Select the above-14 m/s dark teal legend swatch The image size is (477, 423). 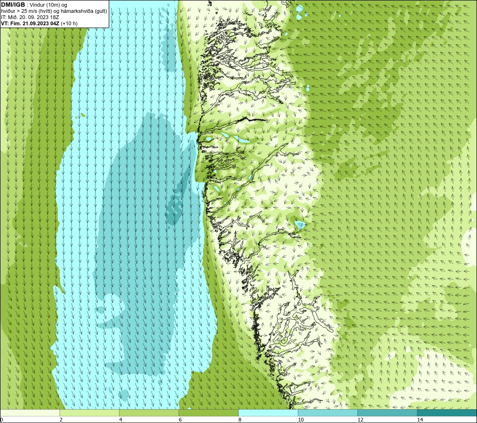pyautogui.click(x=447, y=413)
